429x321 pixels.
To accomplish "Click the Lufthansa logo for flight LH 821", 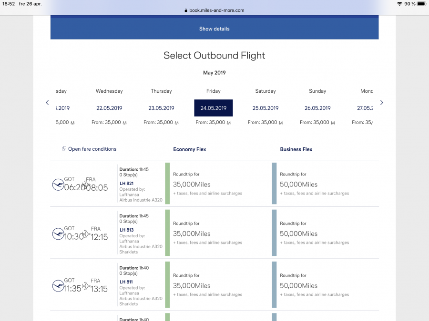I will click(x=58, y=185).
